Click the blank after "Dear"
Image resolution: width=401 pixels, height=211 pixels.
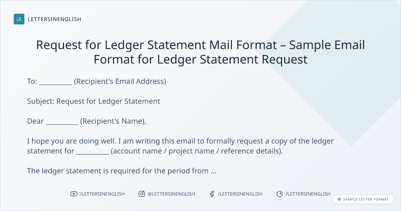coord(62,121)
